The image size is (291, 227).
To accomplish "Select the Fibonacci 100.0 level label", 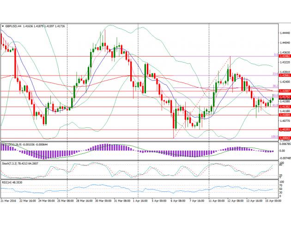I will 273,136.
